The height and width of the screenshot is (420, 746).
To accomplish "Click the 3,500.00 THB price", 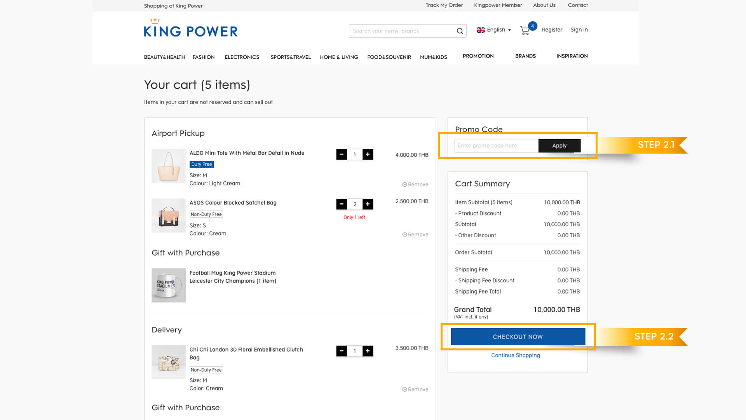I will coord(412,348).
